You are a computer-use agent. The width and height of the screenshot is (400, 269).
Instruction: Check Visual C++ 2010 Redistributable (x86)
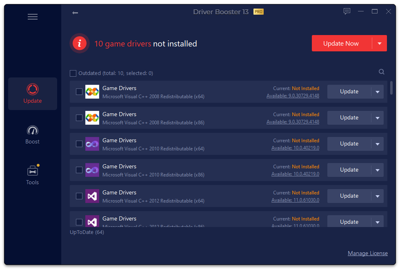(x=79, y=170)
